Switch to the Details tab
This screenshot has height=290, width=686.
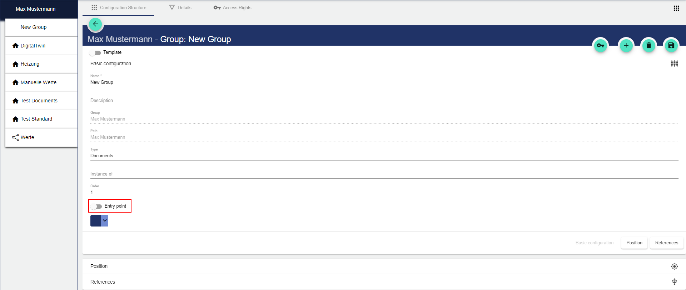coord(180,8)
